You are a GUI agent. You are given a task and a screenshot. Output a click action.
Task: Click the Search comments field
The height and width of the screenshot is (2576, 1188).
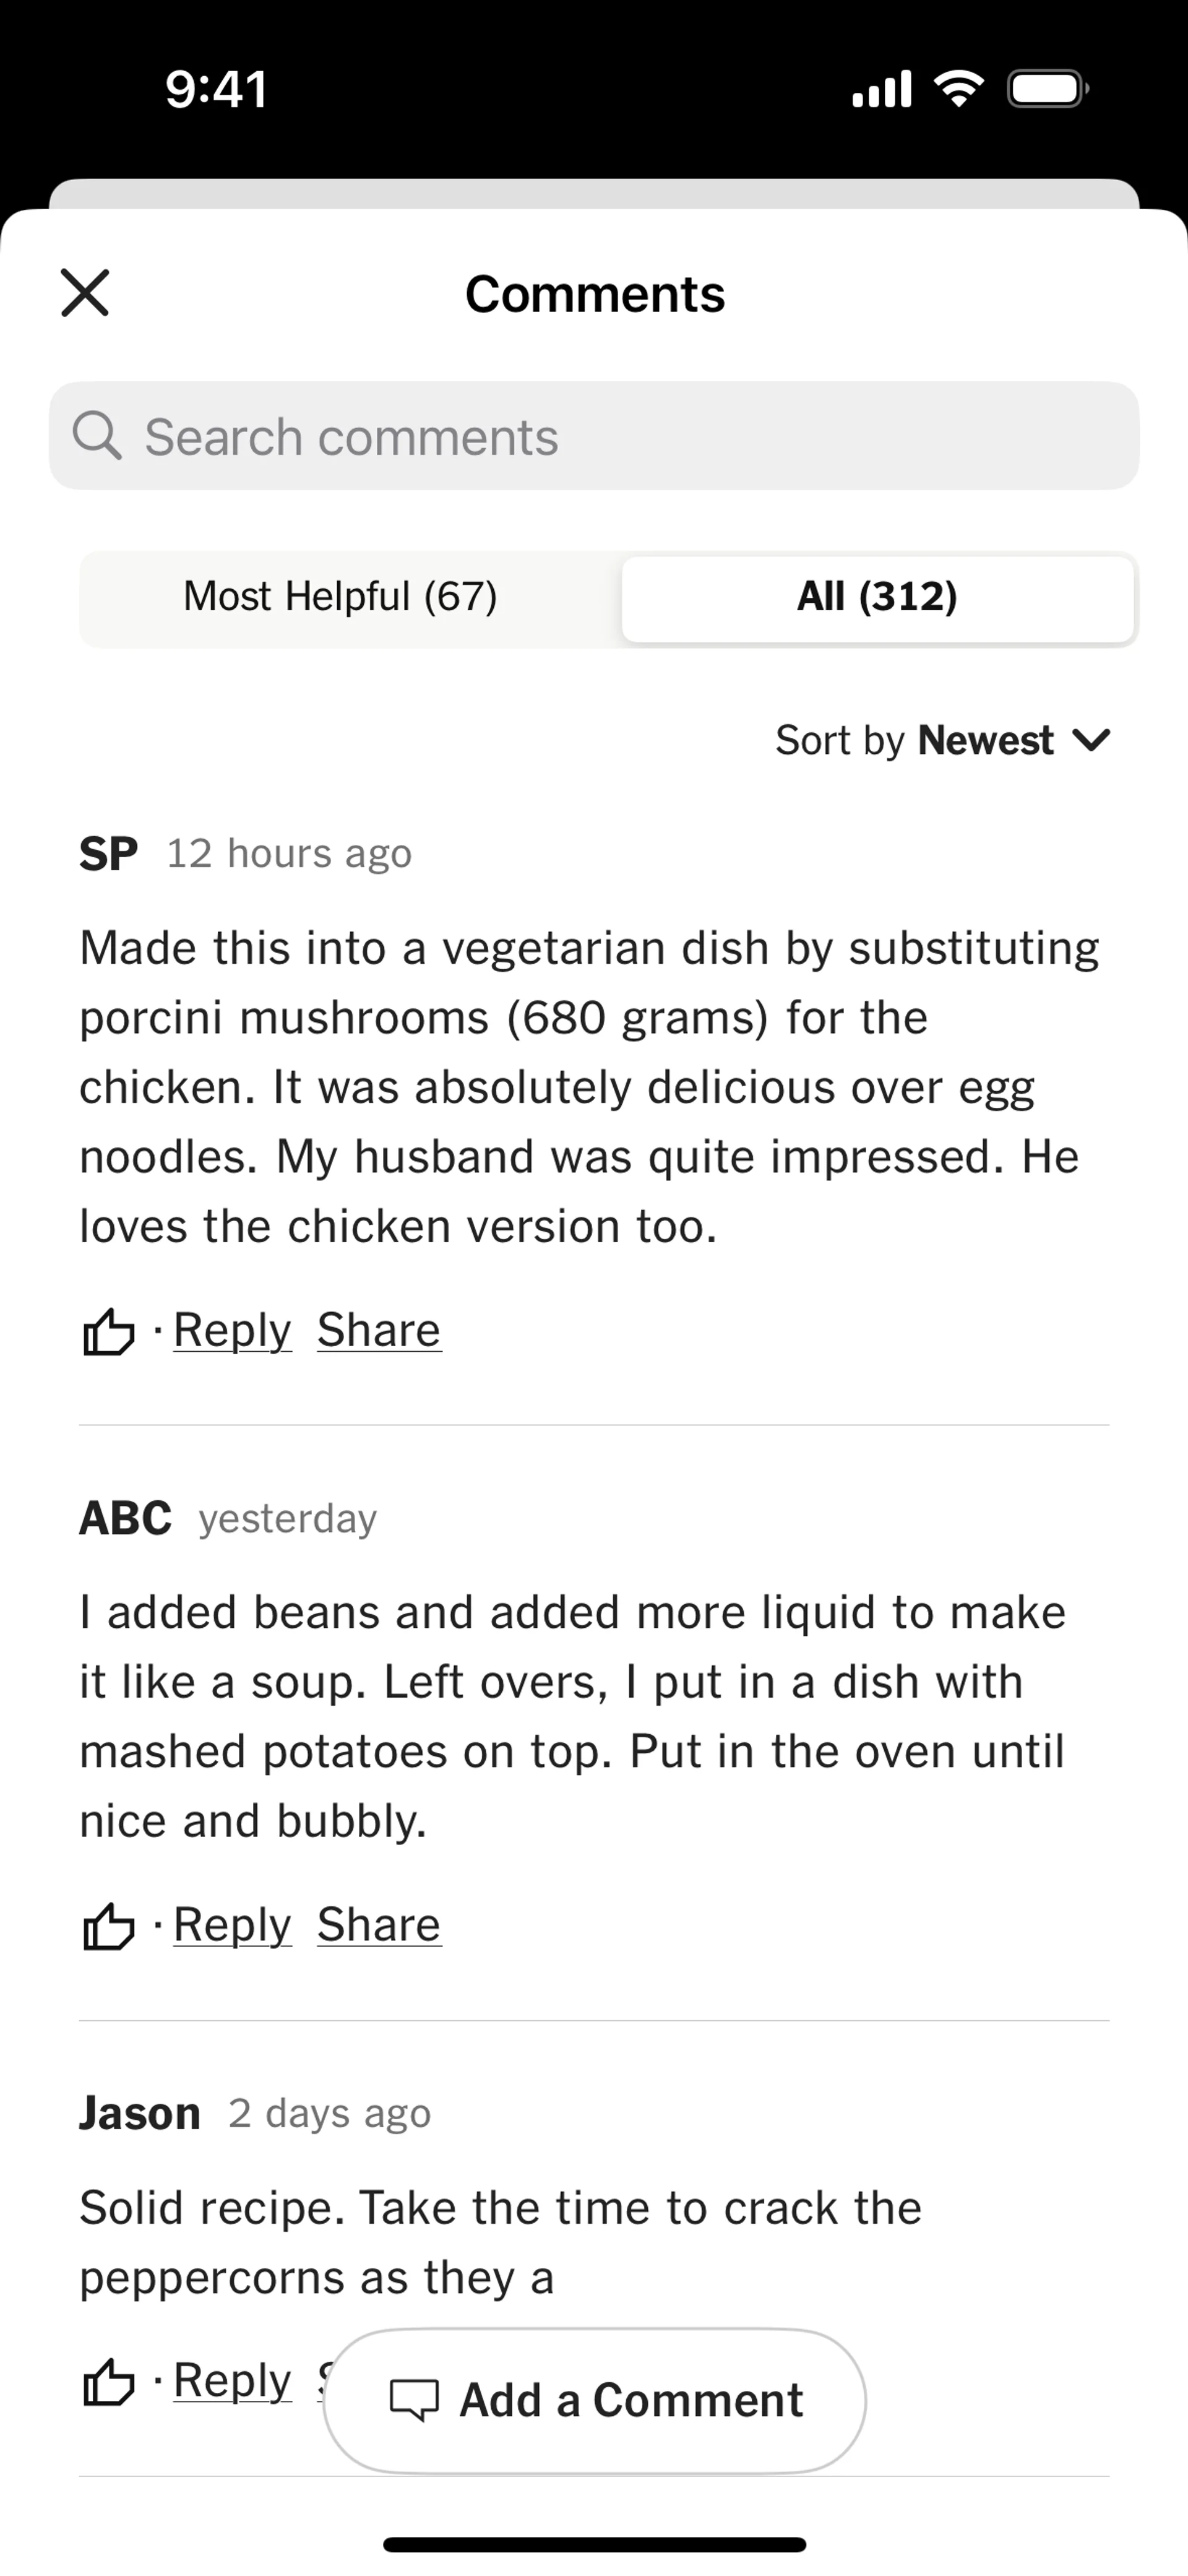[x=594, y=436]
